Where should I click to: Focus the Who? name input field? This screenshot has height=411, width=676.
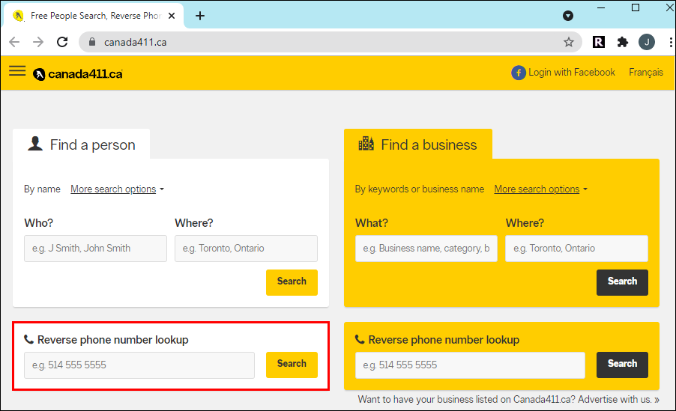[x=95, y=249]
